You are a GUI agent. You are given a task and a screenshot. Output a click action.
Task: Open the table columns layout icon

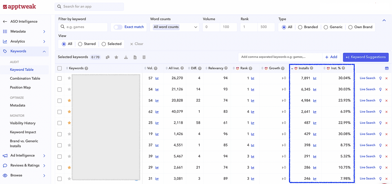point(387,68)
